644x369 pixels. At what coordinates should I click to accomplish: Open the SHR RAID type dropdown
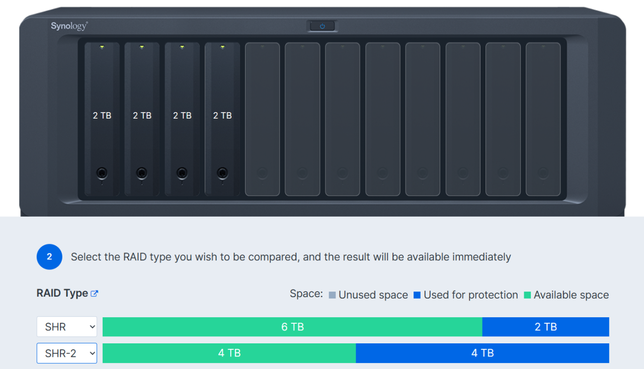[66, 326]
